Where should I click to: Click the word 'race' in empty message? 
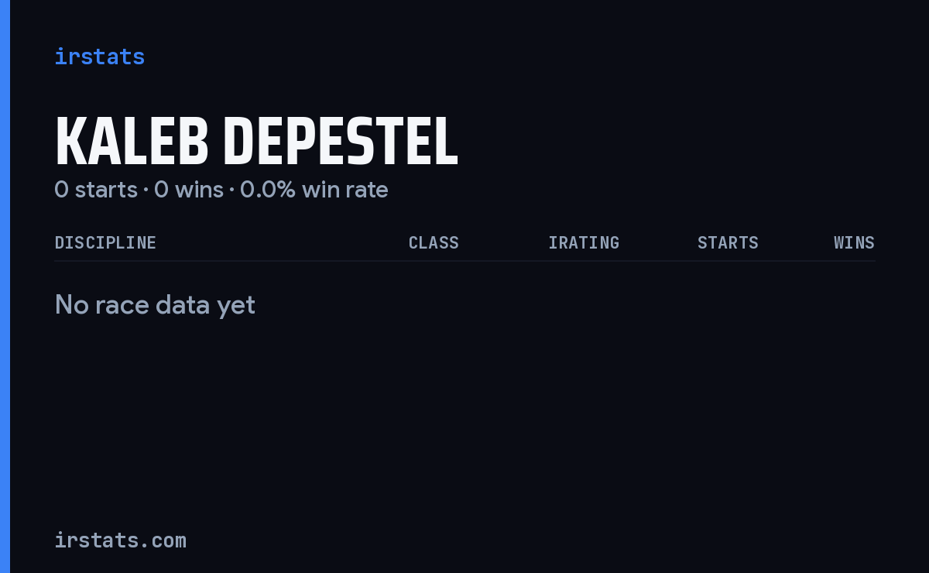(125, 307)
